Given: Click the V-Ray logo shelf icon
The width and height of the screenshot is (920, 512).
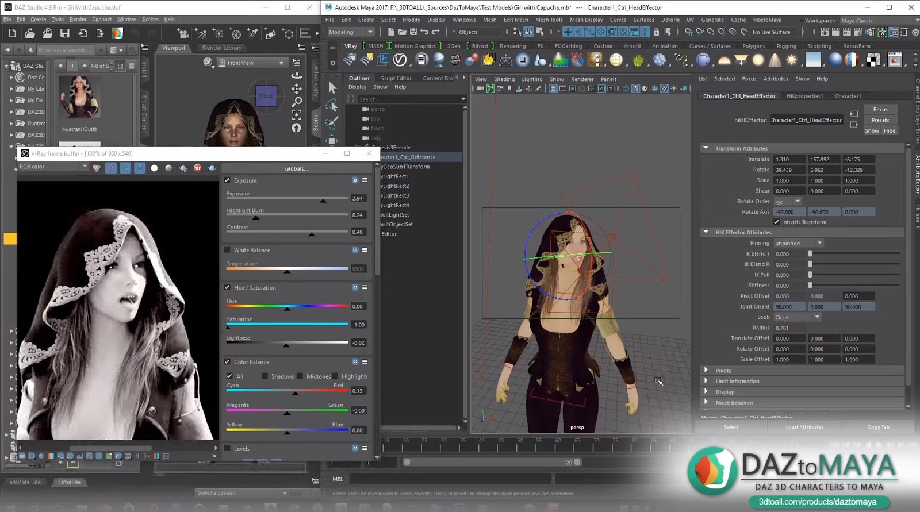Looking at the screenshot, I should pos(400,60).
